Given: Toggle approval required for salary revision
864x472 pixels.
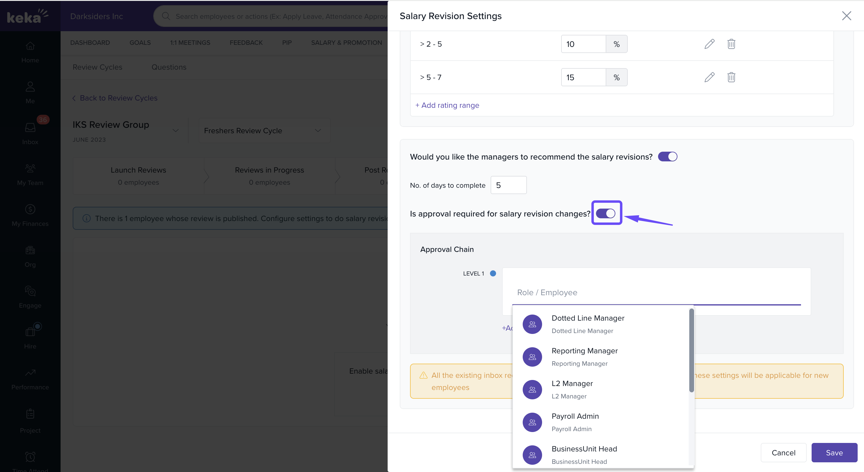Looking at the screenshot, I should click(605, 213).
